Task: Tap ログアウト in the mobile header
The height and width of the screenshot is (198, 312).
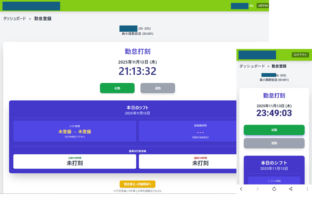Action: click(300, 55)
